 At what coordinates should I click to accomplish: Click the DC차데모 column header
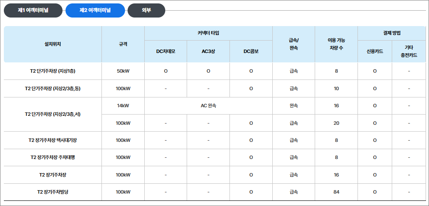coord(166,52)
